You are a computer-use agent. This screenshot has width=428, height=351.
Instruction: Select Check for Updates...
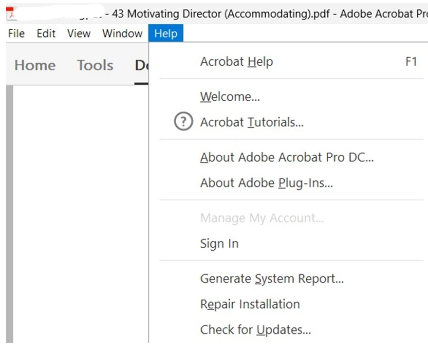pyautogui.click(x=291, y=330)
